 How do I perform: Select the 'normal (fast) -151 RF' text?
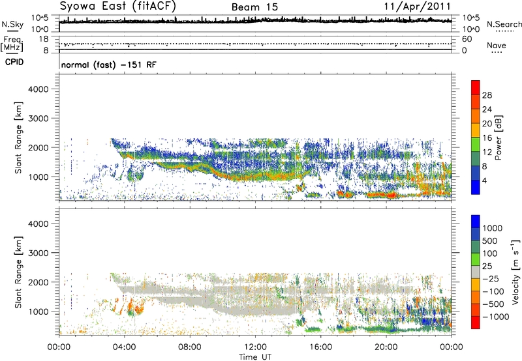point(108,65)
